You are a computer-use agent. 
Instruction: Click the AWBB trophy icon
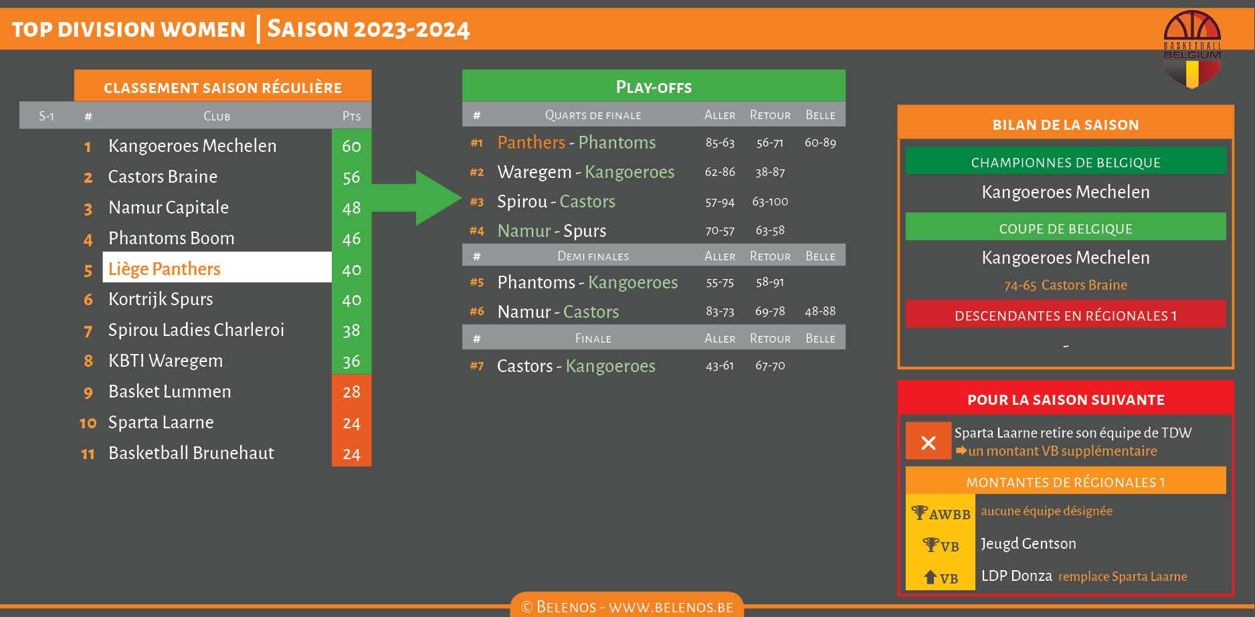[x=920, y=513]
